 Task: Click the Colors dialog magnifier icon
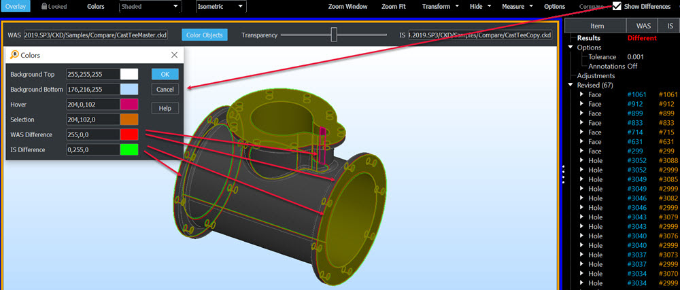pyautogui.click(x=14, y=54)
